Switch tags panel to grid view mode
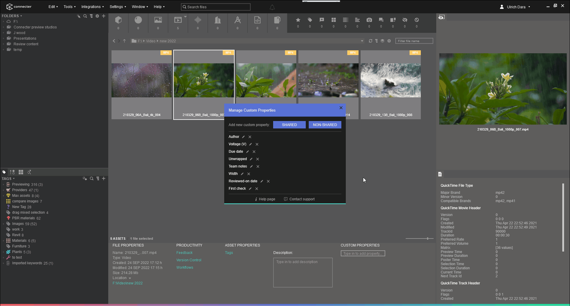The height and width of the screenshot is (306, 570). pos(21,172)
